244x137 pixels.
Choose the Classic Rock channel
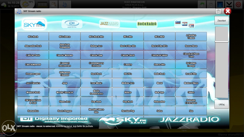pos(128,55)
